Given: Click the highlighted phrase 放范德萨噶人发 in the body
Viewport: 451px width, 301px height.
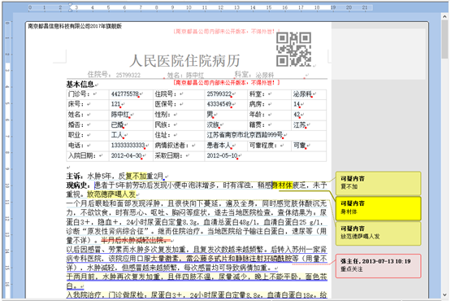Looking at the screenshot, I should point(111,194).
